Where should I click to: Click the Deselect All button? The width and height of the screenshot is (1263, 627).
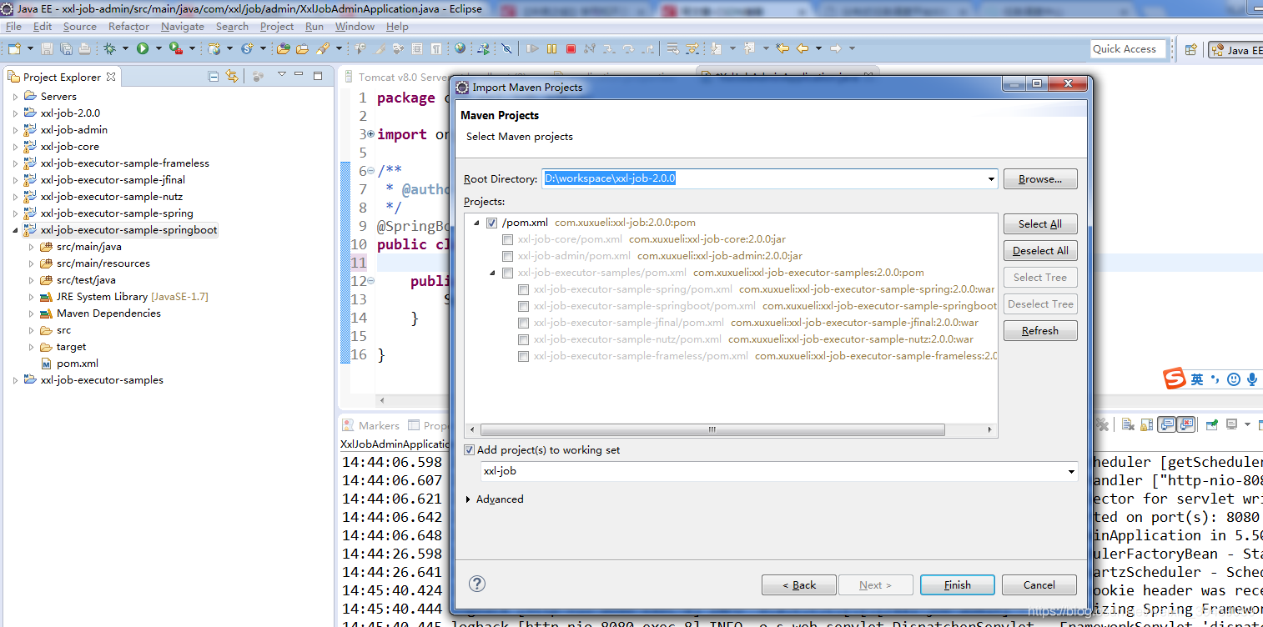[1040, 251]
